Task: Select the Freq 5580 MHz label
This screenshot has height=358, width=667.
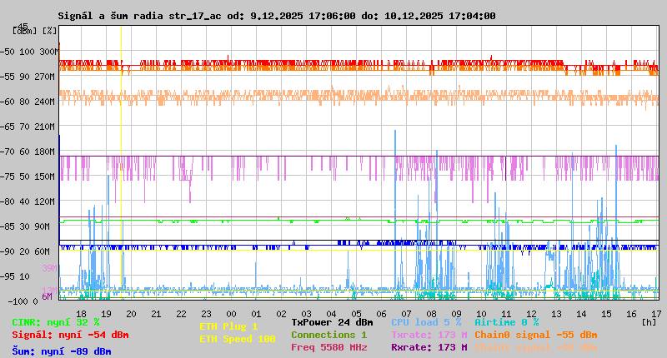Action: (x=328, y=347)
